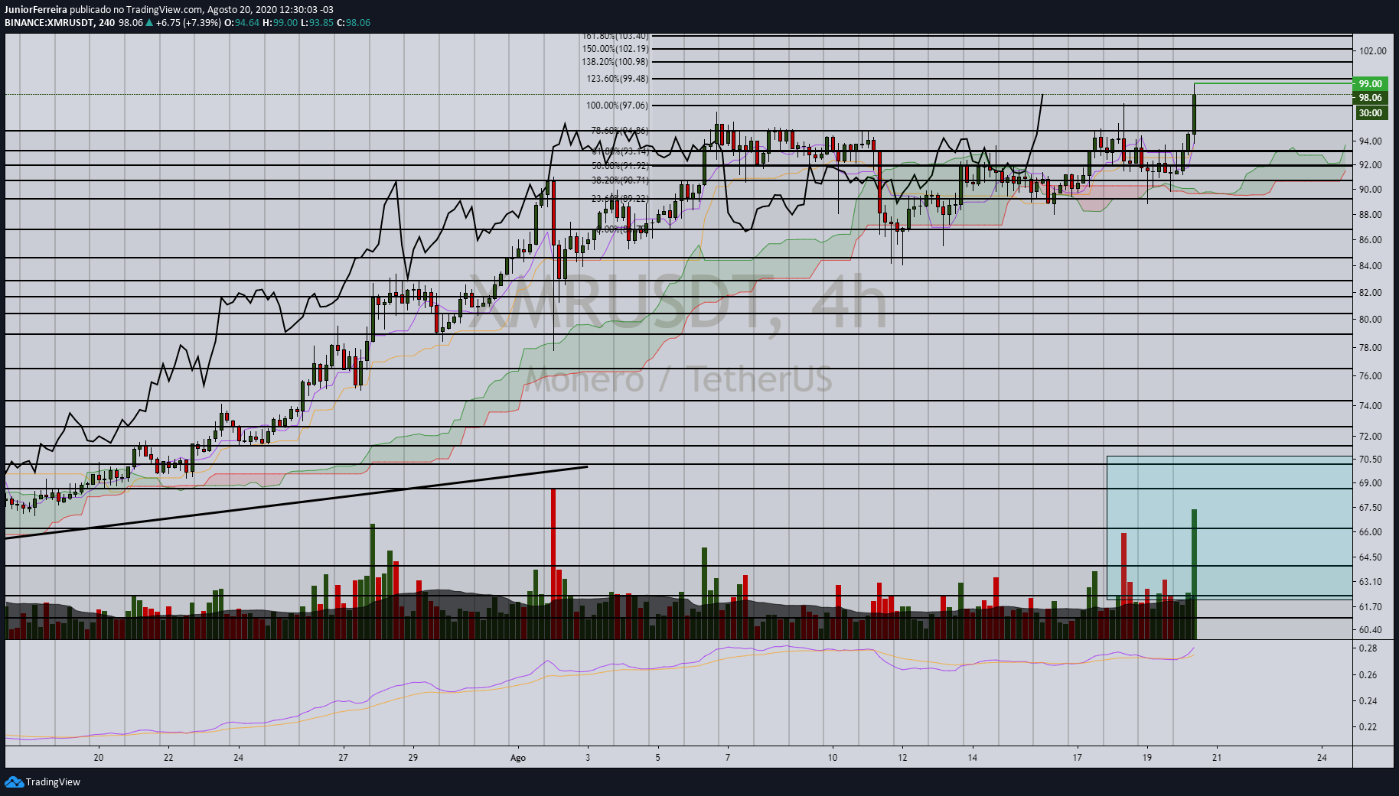Select the L:93.85 low value in header

[317, 22]
